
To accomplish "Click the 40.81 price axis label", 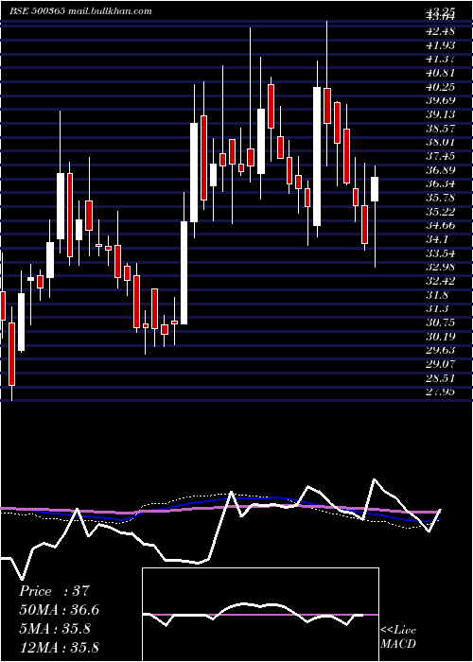I will point(441,73).
